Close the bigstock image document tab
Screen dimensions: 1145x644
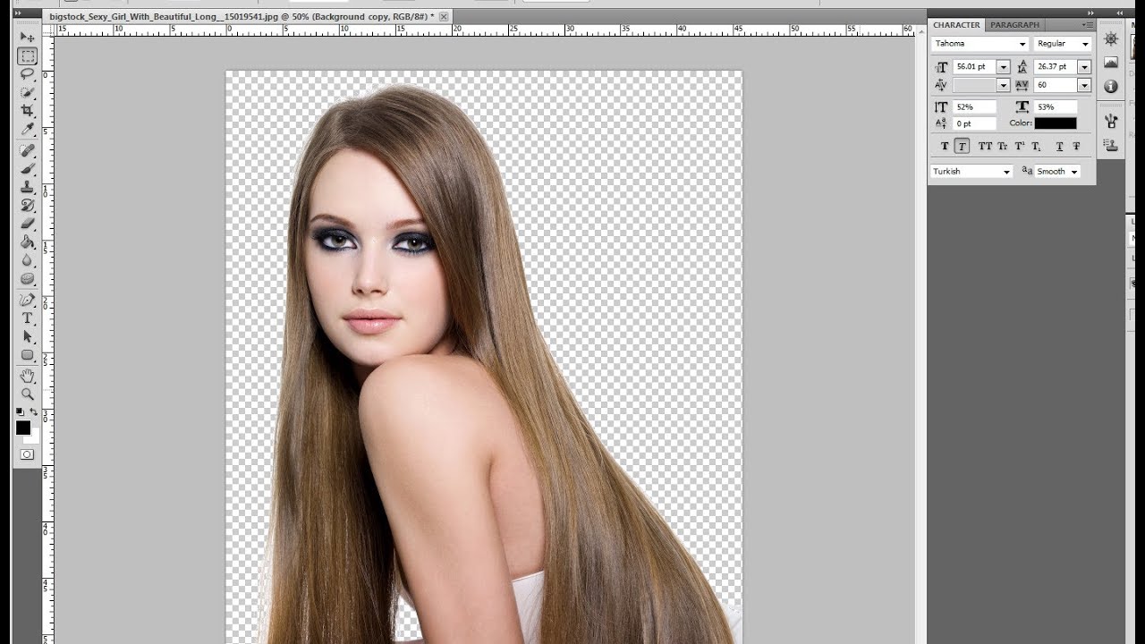tap(444, 17)
